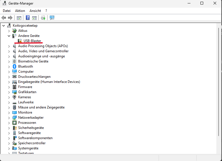The image size is (222, 161).
Task: Open the Aktion menu
Action: (x=20, y=11)
